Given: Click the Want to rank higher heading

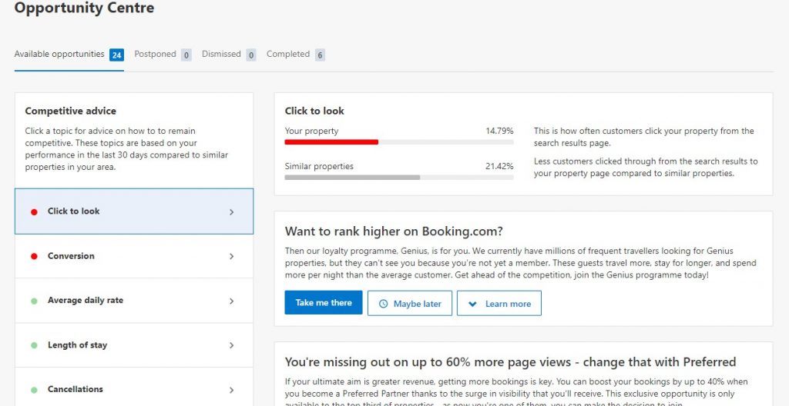Looking at the screenshot, I should pos(394,231).
